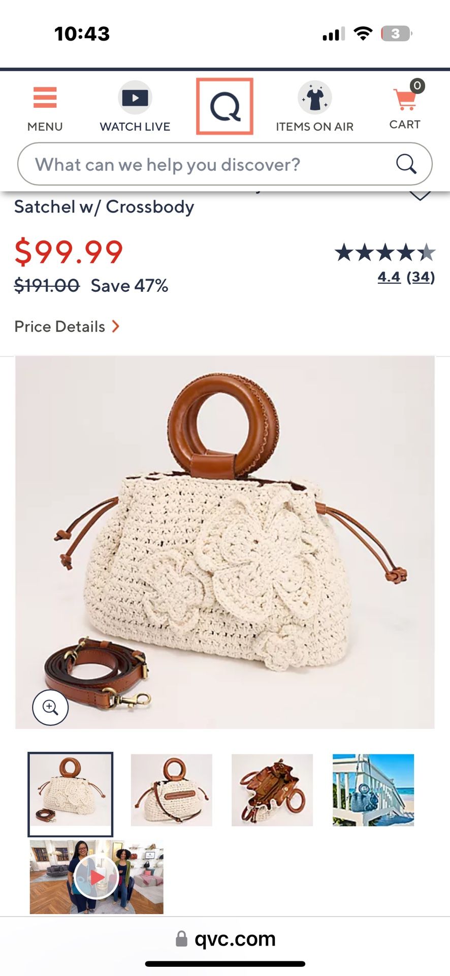Play the product video thumbnail
This screenshot has height=976, width=450.
tap(97, 877)
